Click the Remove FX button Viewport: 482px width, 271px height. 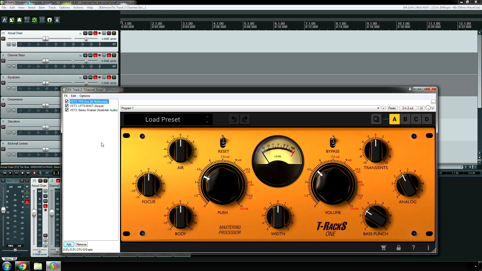(x=81, y=244)
